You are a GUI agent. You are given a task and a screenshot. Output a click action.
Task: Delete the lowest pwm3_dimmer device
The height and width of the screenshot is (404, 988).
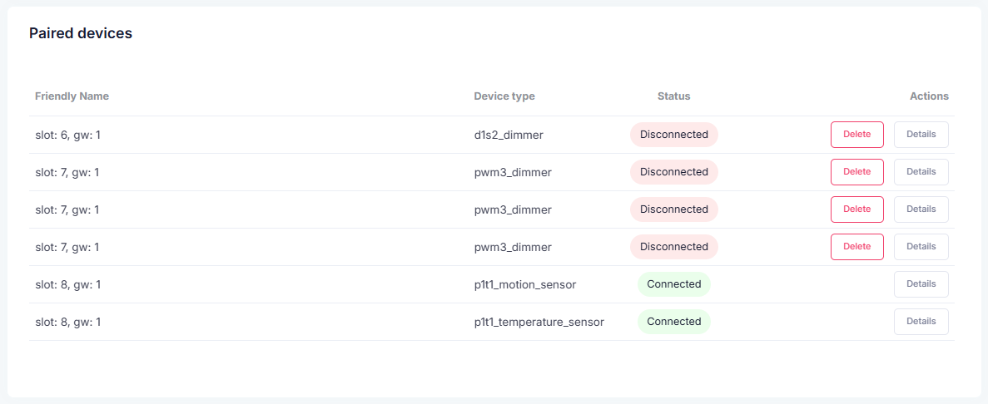[857, 247]
